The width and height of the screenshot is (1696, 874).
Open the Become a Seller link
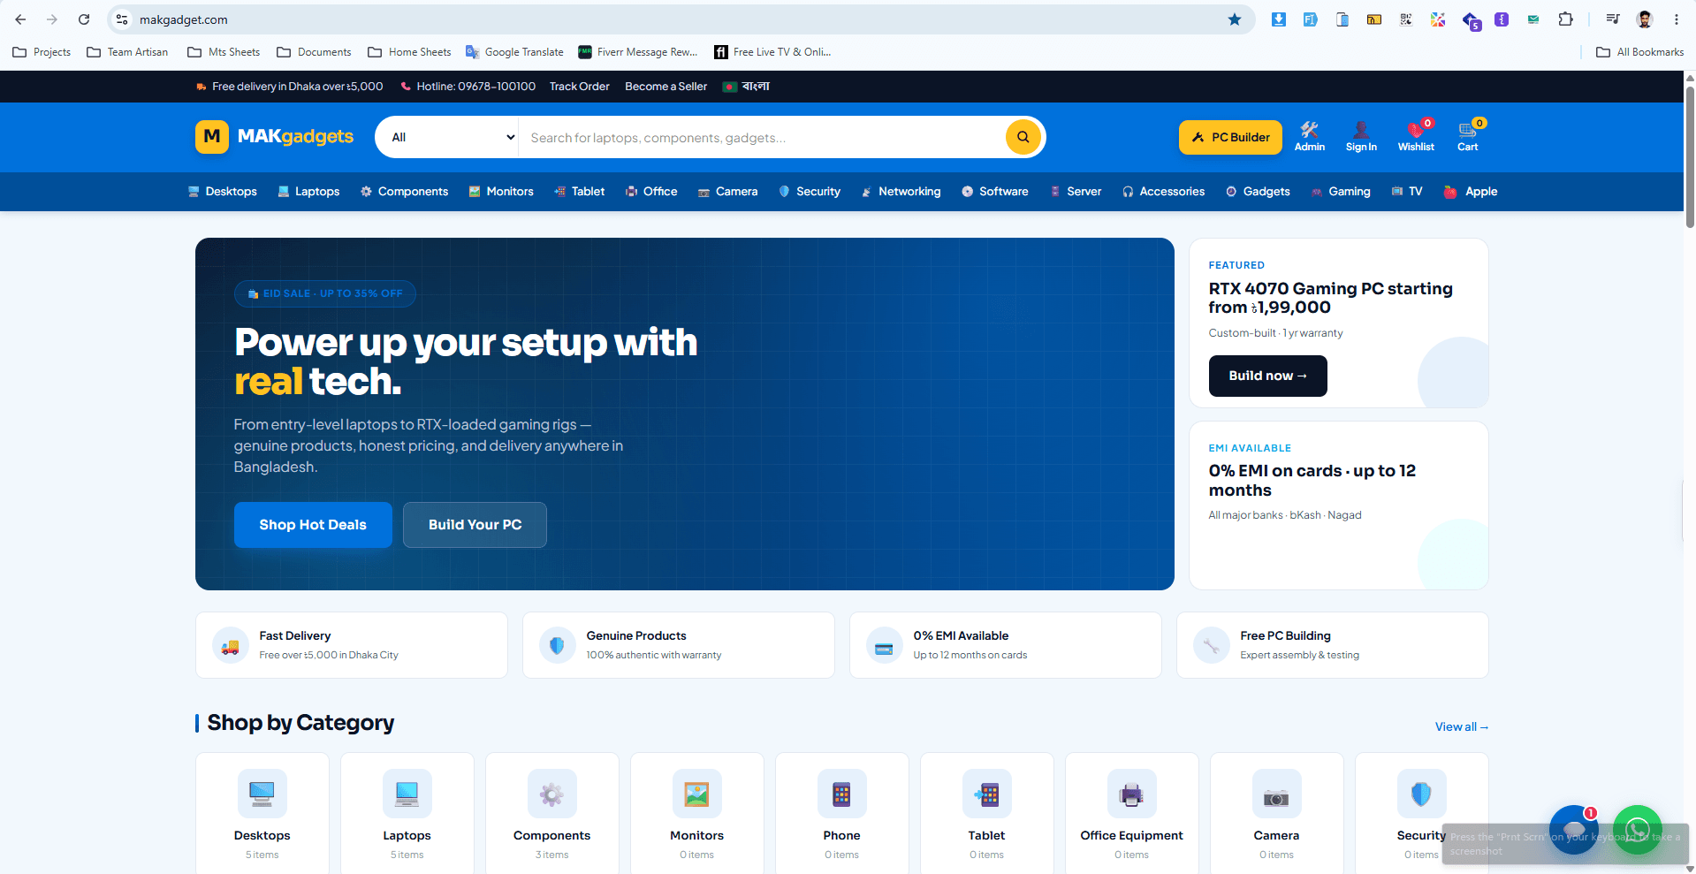coord(665,87)
